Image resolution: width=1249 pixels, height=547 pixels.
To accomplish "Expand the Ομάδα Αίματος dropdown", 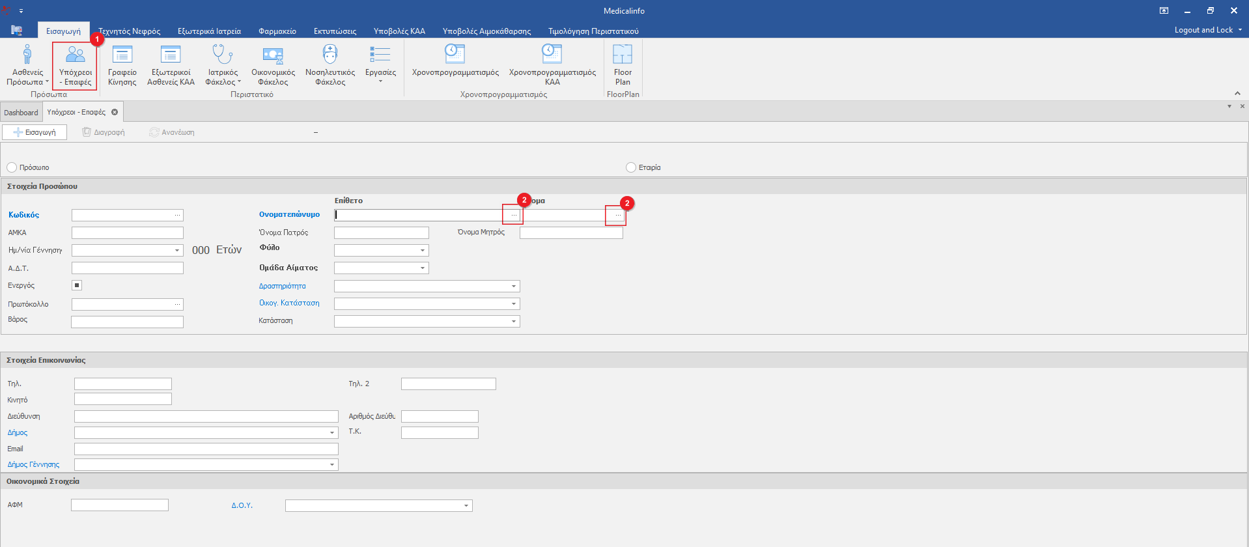I will pyautogui.click(x=422, y=268).
